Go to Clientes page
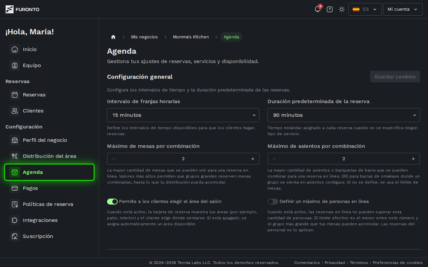This screenshot has height=267, width=428. (x=49, y=111)
